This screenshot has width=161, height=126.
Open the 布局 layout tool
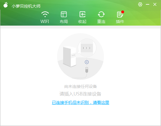(64, 17)
